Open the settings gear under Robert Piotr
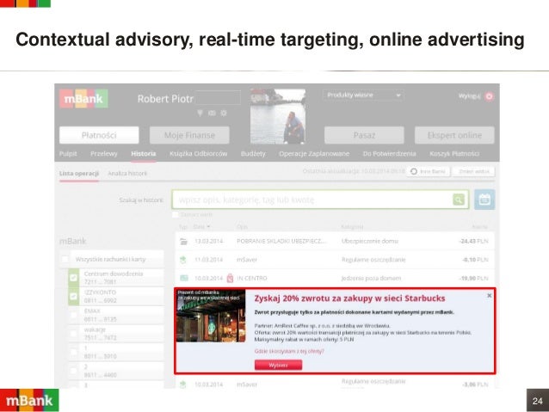This screenshot has width=549, height=412. tap(224, 113)
